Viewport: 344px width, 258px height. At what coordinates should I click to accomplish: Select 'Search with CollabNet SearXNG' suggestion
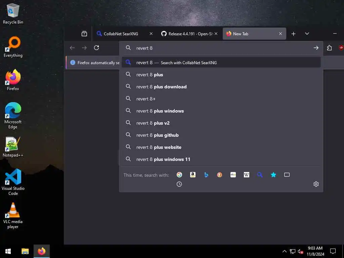[x=221, y=62]
